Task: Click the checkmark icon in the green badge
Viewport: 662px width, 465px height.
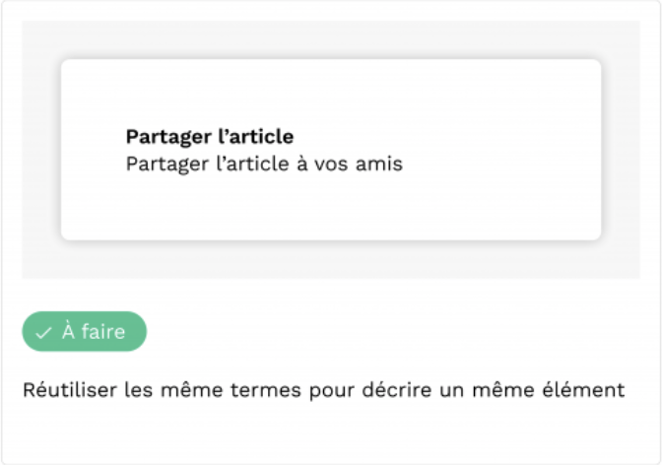Action: point(43,333)
